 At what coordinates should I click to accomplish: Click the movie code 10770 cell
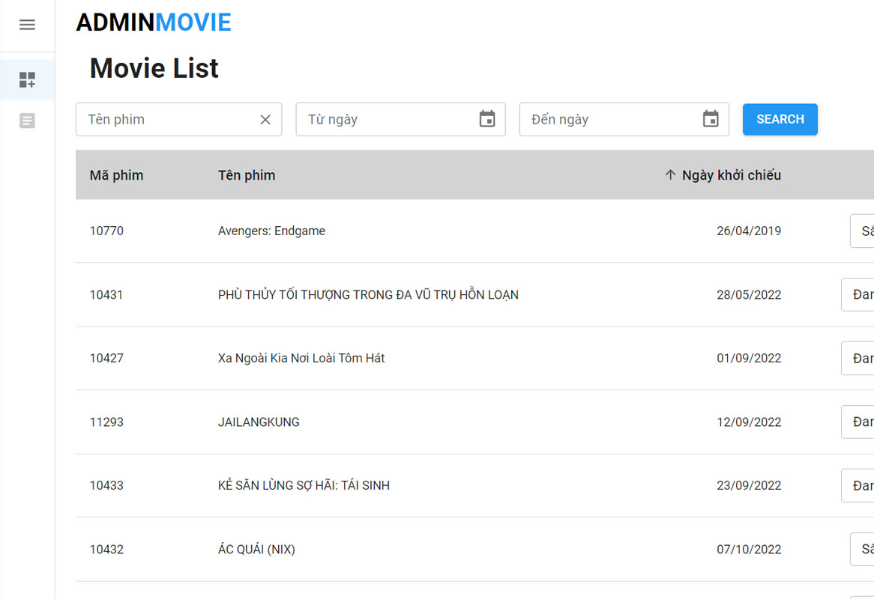[x=106, y=231]
